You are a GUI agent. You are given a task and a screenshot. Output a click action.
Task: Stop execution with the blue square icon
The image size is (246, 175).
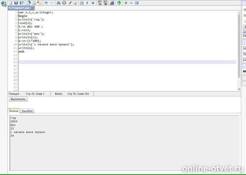[93, 3]
